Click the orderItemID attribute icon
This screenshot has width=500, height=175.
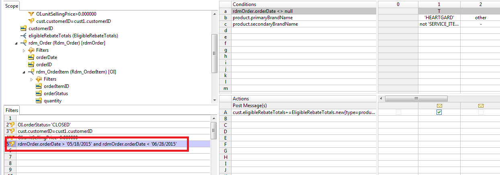[39, 86]
